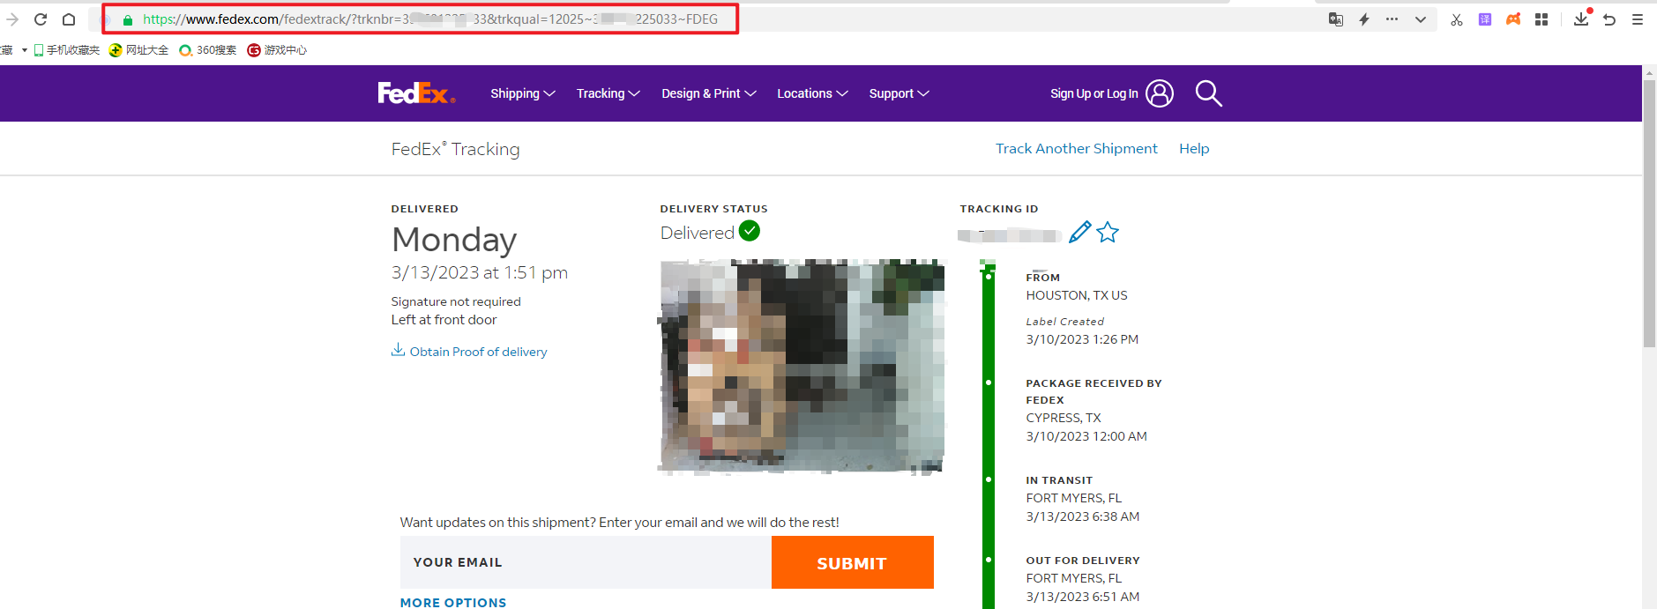The image size is (1657, 609).
Task: Reload the page with the refresh icon
Action: coord(41,19)
